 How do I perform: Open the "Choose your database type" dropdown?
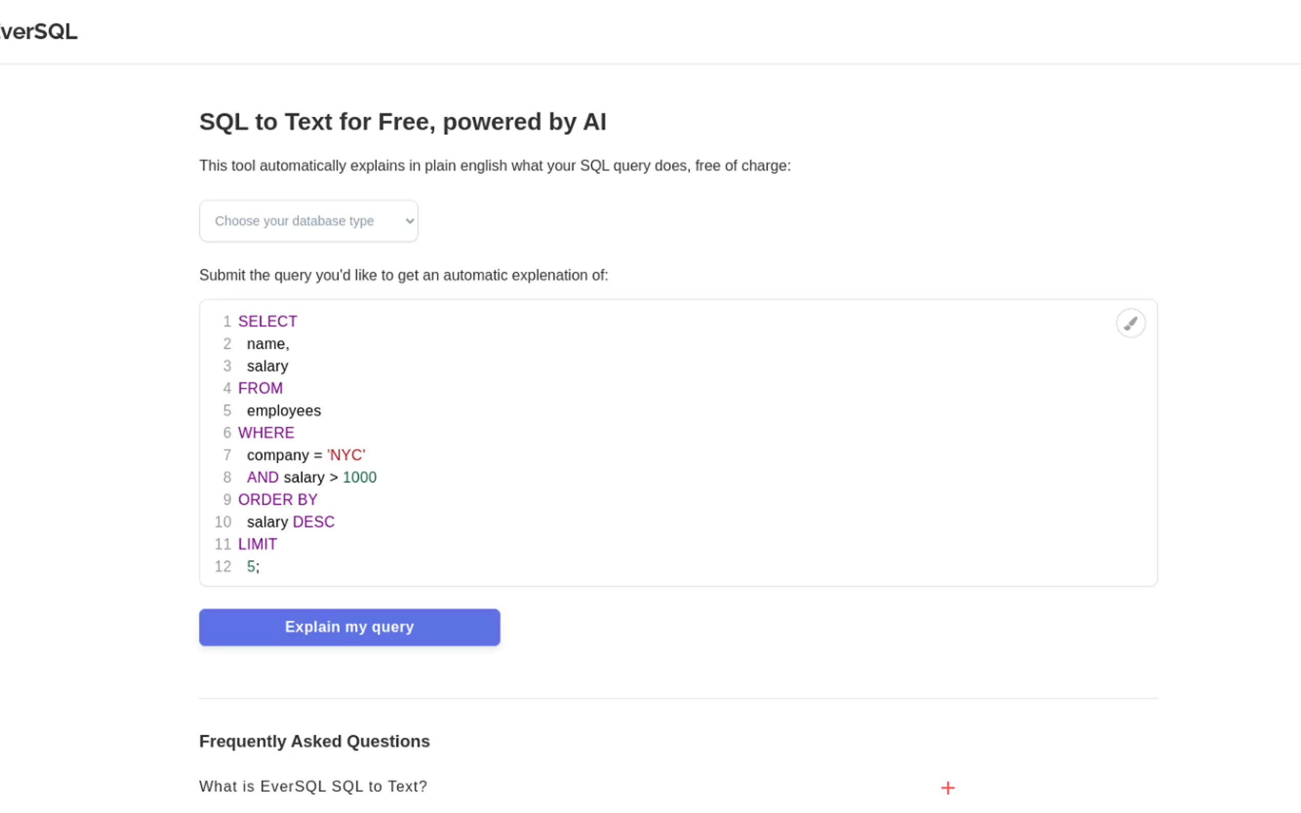point(308,221)
